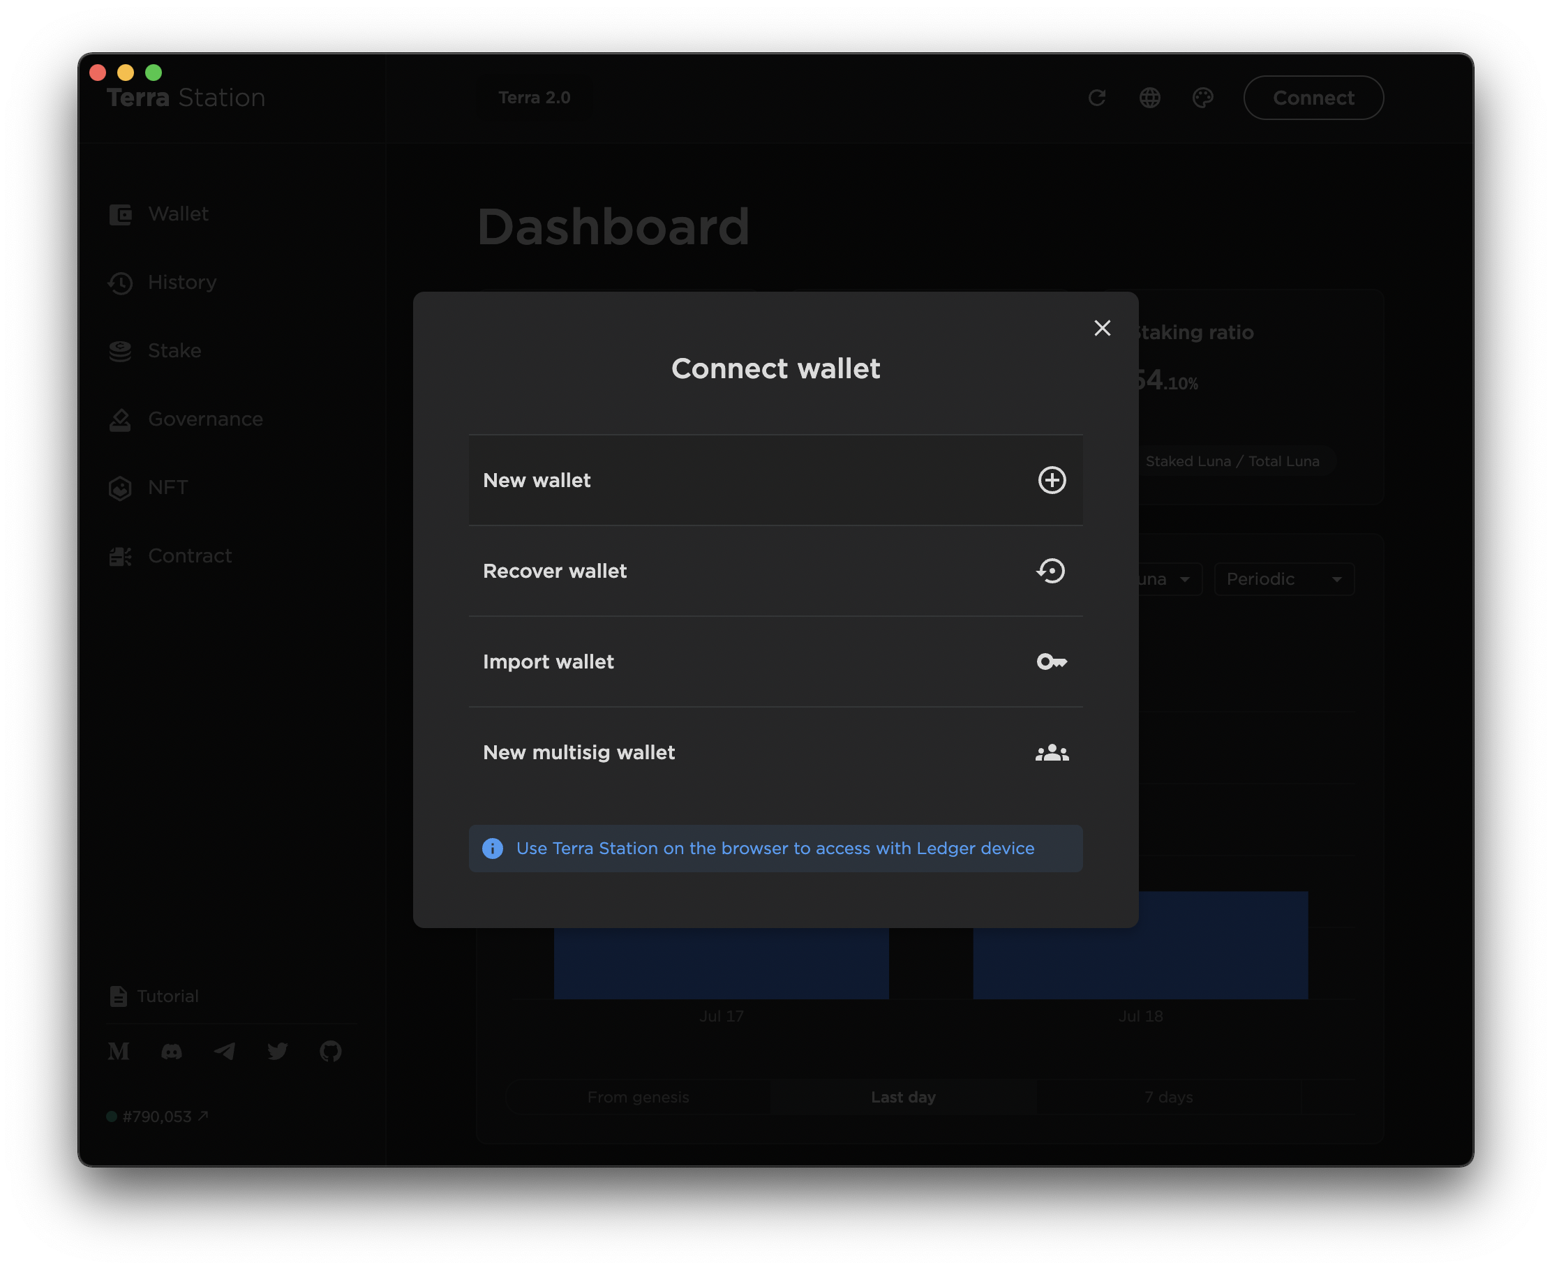This screenshot has height=1270, width=1552.
Task: Go to Stake in sidebar
Action: (x=174, y=350)
